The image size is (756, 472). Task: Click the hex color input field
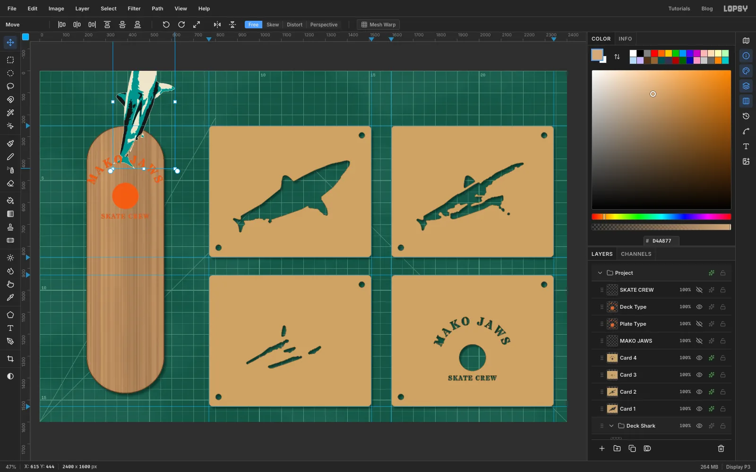pos(661,241)
